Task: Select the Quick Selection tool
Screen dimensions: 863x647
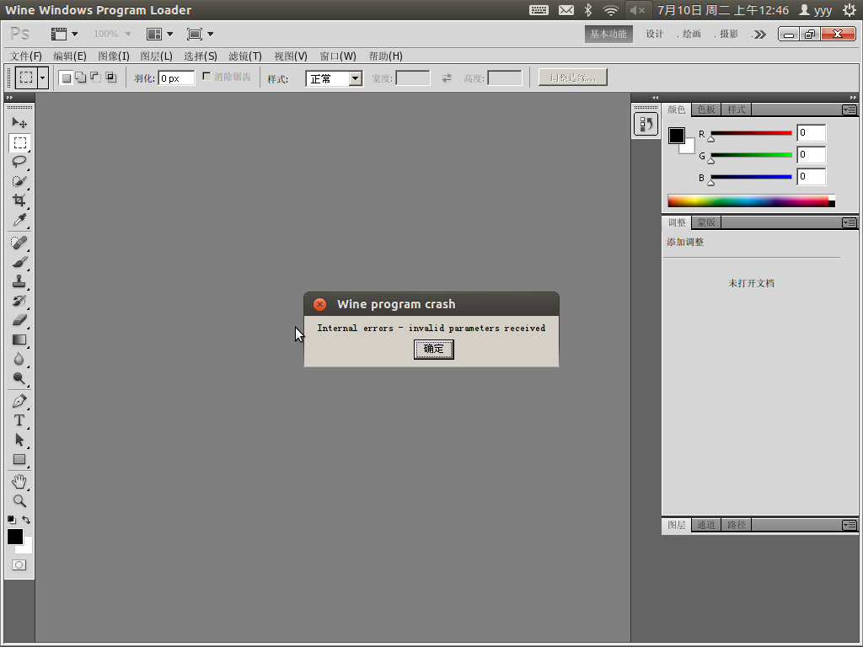Action: [19, 181]
